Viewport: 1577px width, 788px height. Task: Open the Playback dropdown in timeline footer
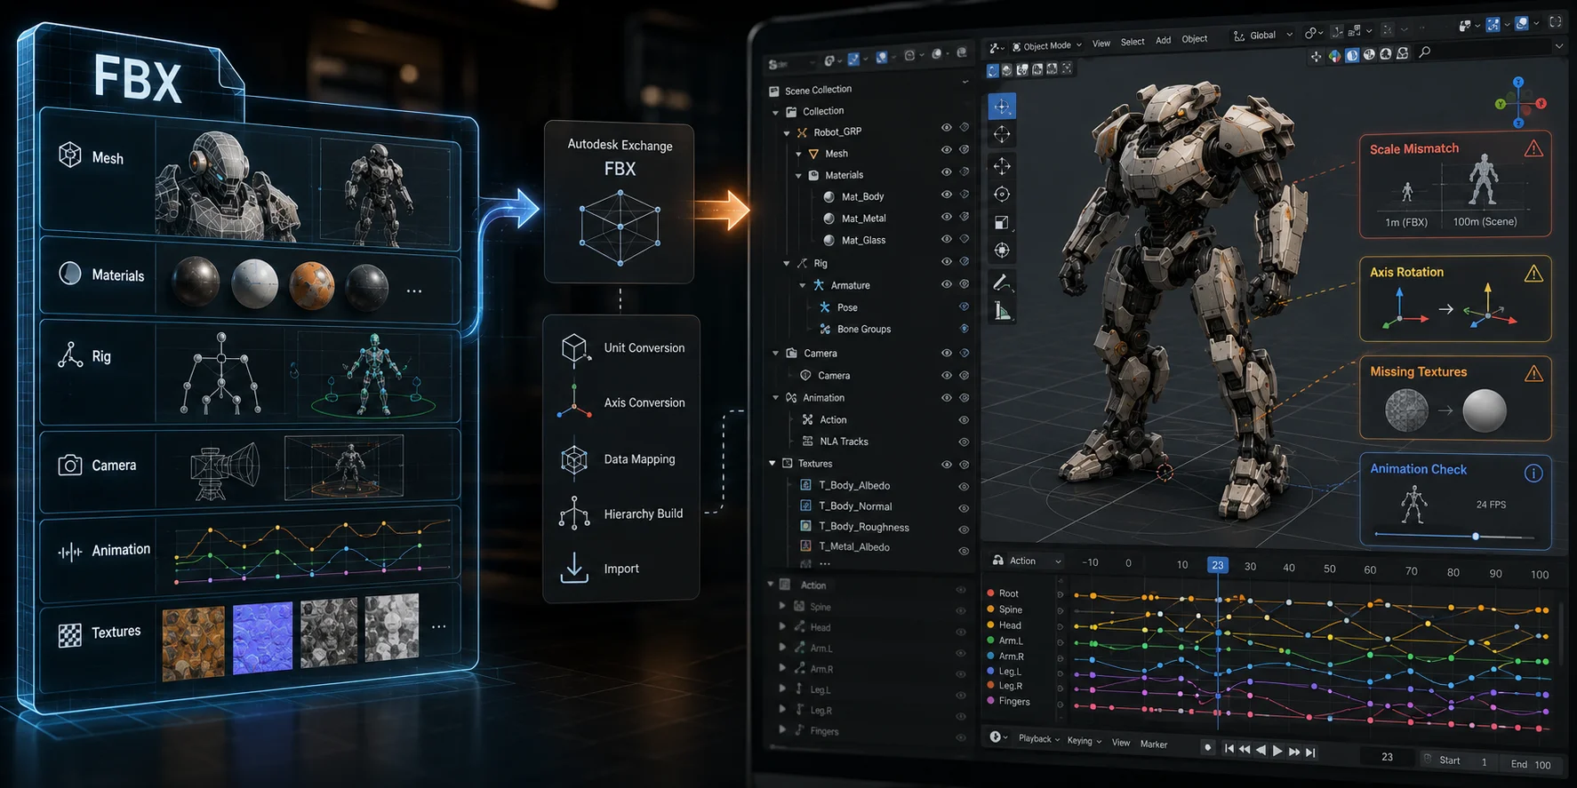tap(1039, 739)
